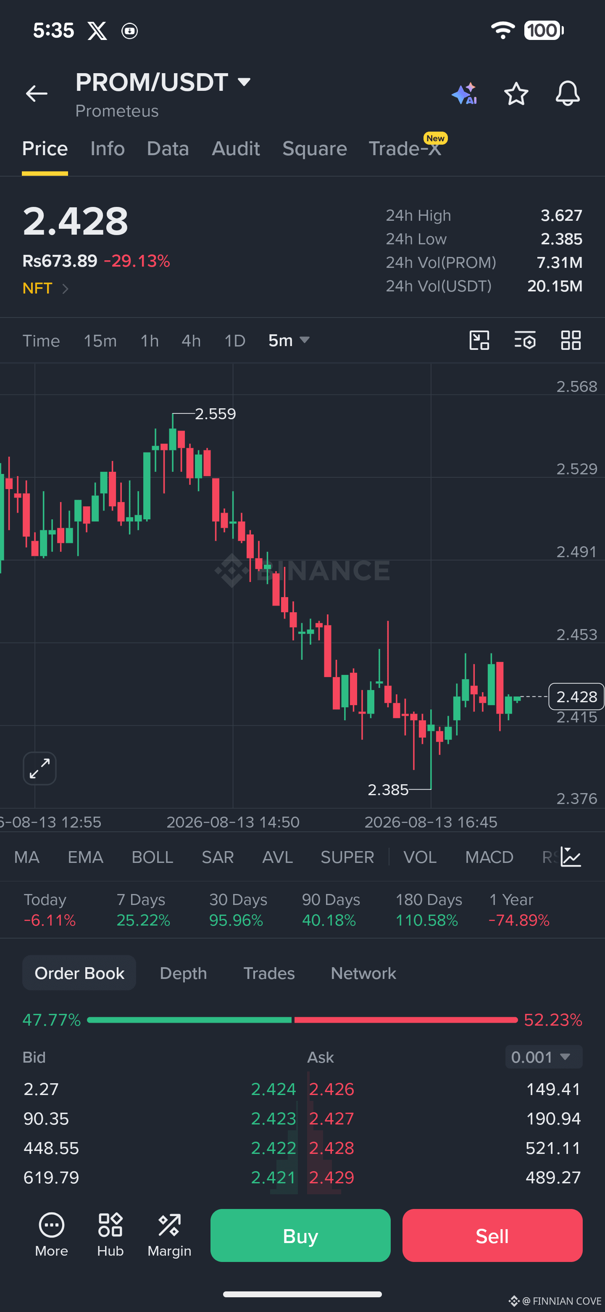This screenshot has height=1312, width=605.
Task: Tap the 90 Days 40.18% performance
Action: point(331,910)
